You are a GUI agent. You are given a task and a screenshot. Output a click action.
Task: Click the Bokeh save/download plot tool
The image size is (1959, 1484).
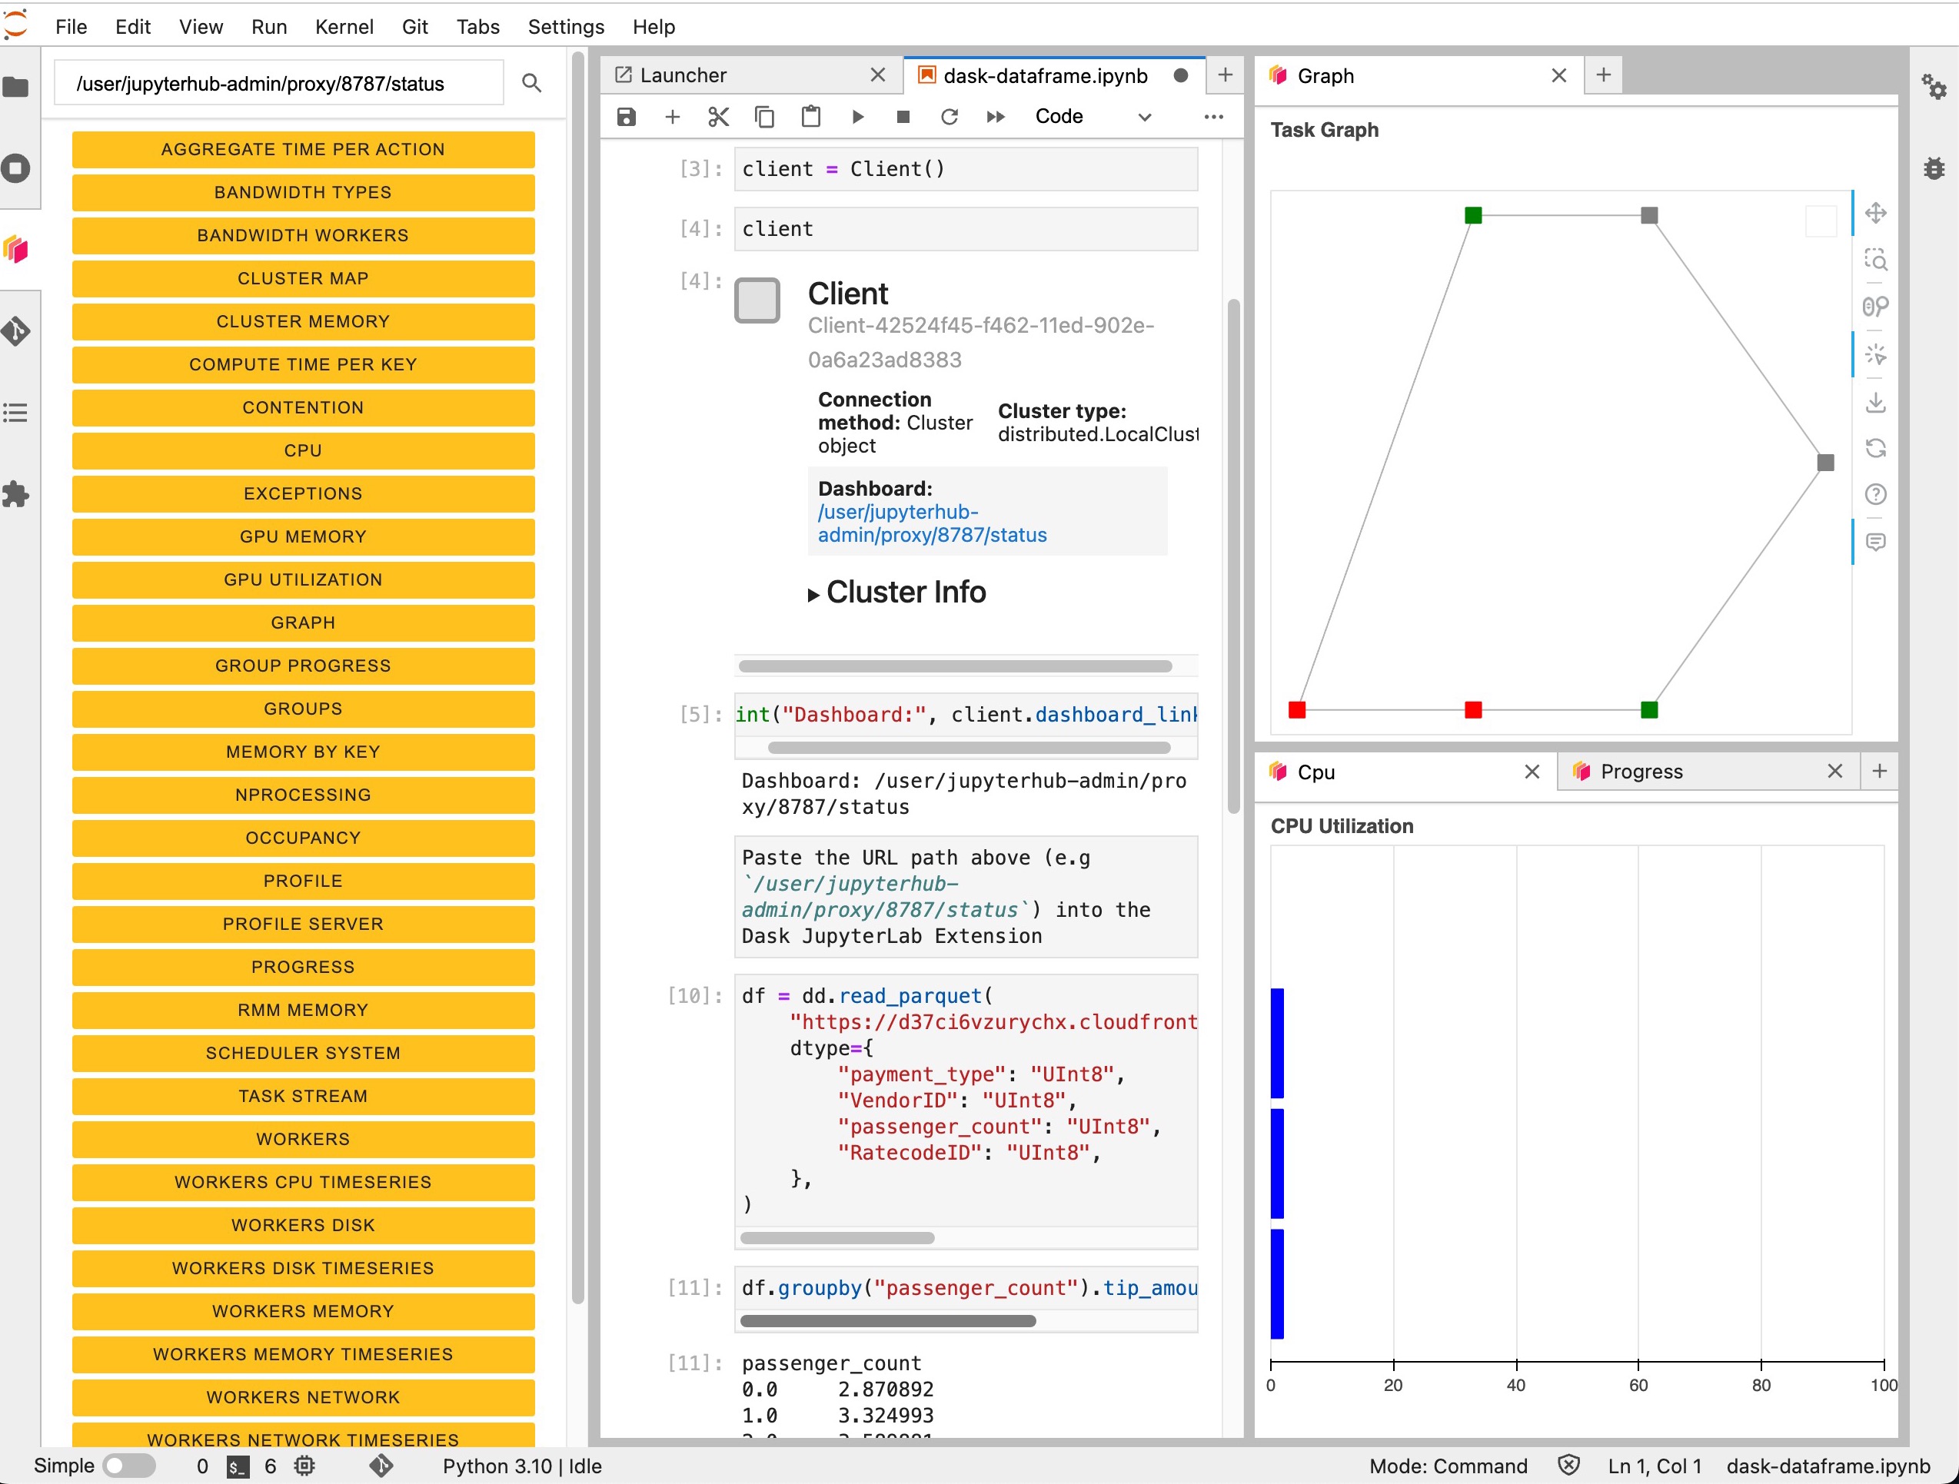(1875, 403)
